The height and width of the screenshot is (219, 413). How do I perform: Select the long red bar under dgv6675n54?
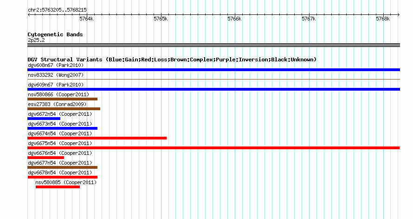pos(213,148)
